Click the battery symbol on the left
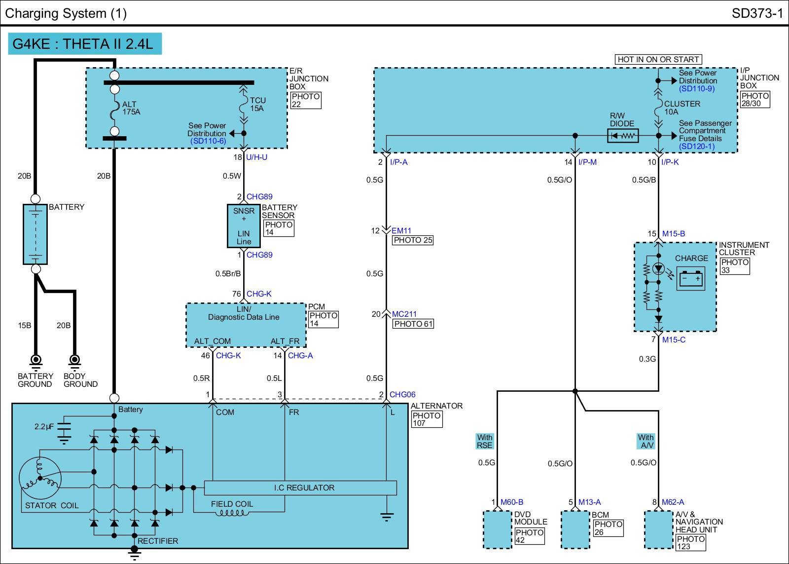The height and width of the screenshot is (564, 789). 36,234
